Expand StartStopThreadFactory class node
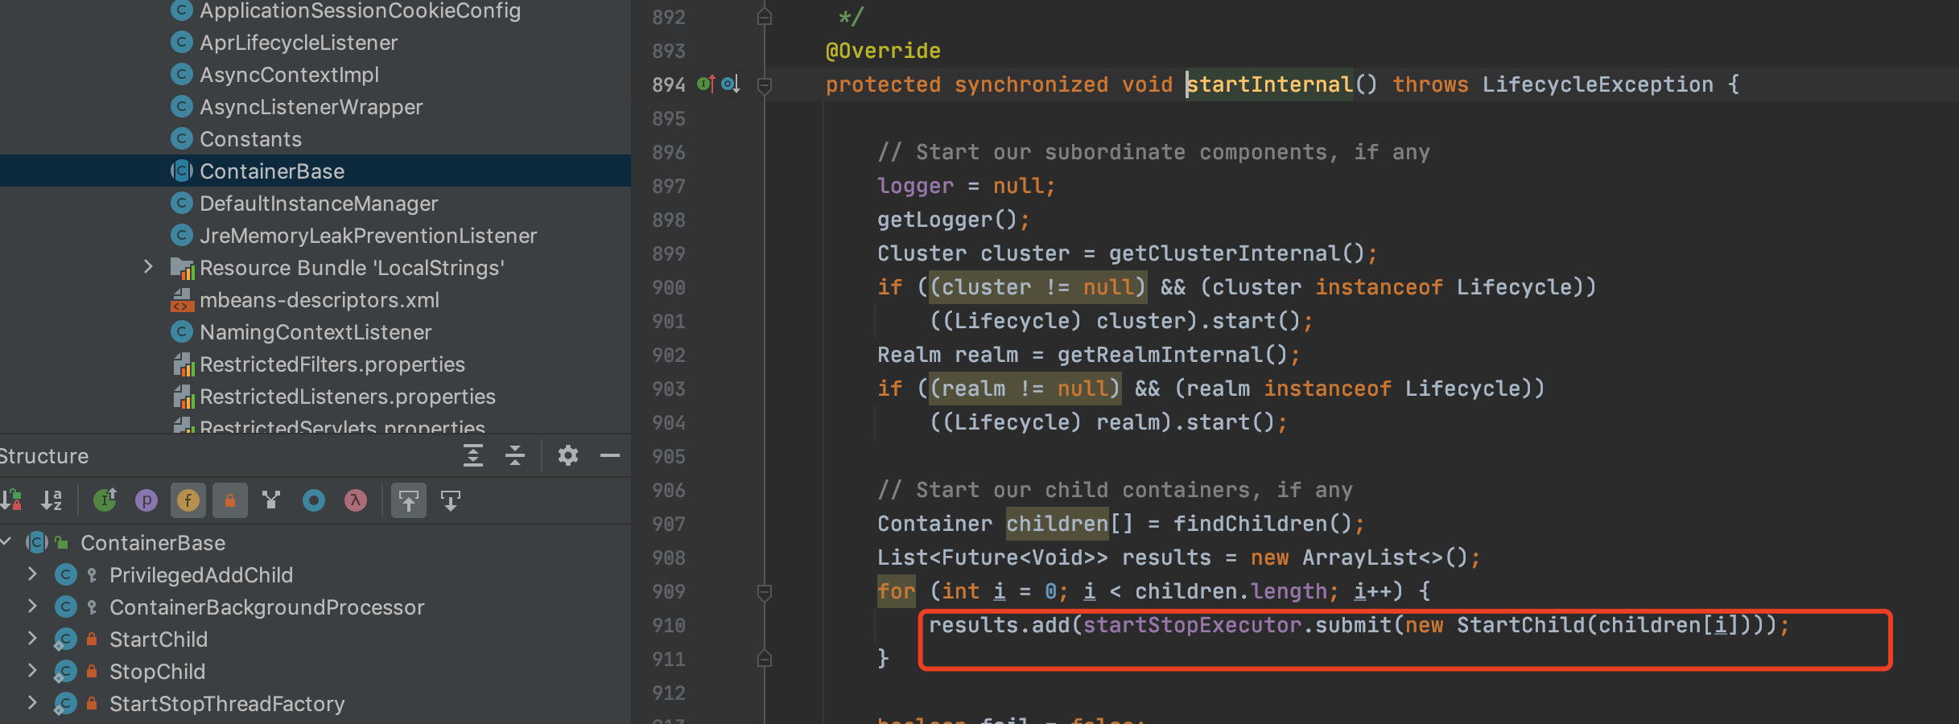Screen dimensions: 1959x724 32,703
